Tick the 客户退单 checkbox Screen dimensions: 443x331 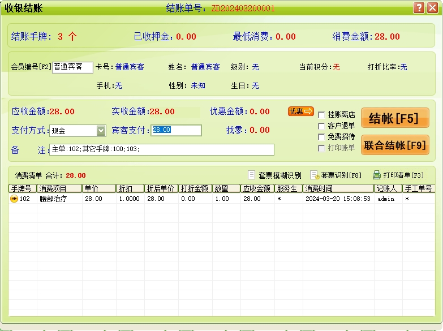coord(321,126)
